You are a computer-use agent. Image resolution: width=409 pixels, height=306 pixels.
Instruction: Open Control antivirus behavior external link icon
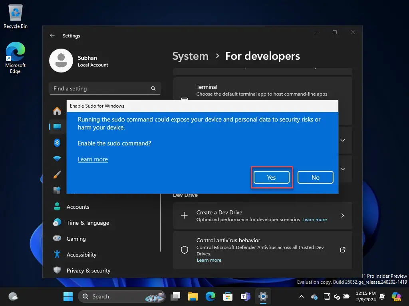click(x=343, y=250)
